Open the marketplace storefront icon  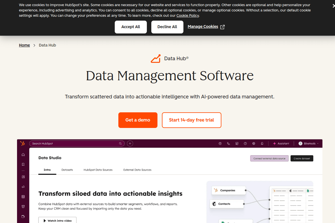coord(237,144)
